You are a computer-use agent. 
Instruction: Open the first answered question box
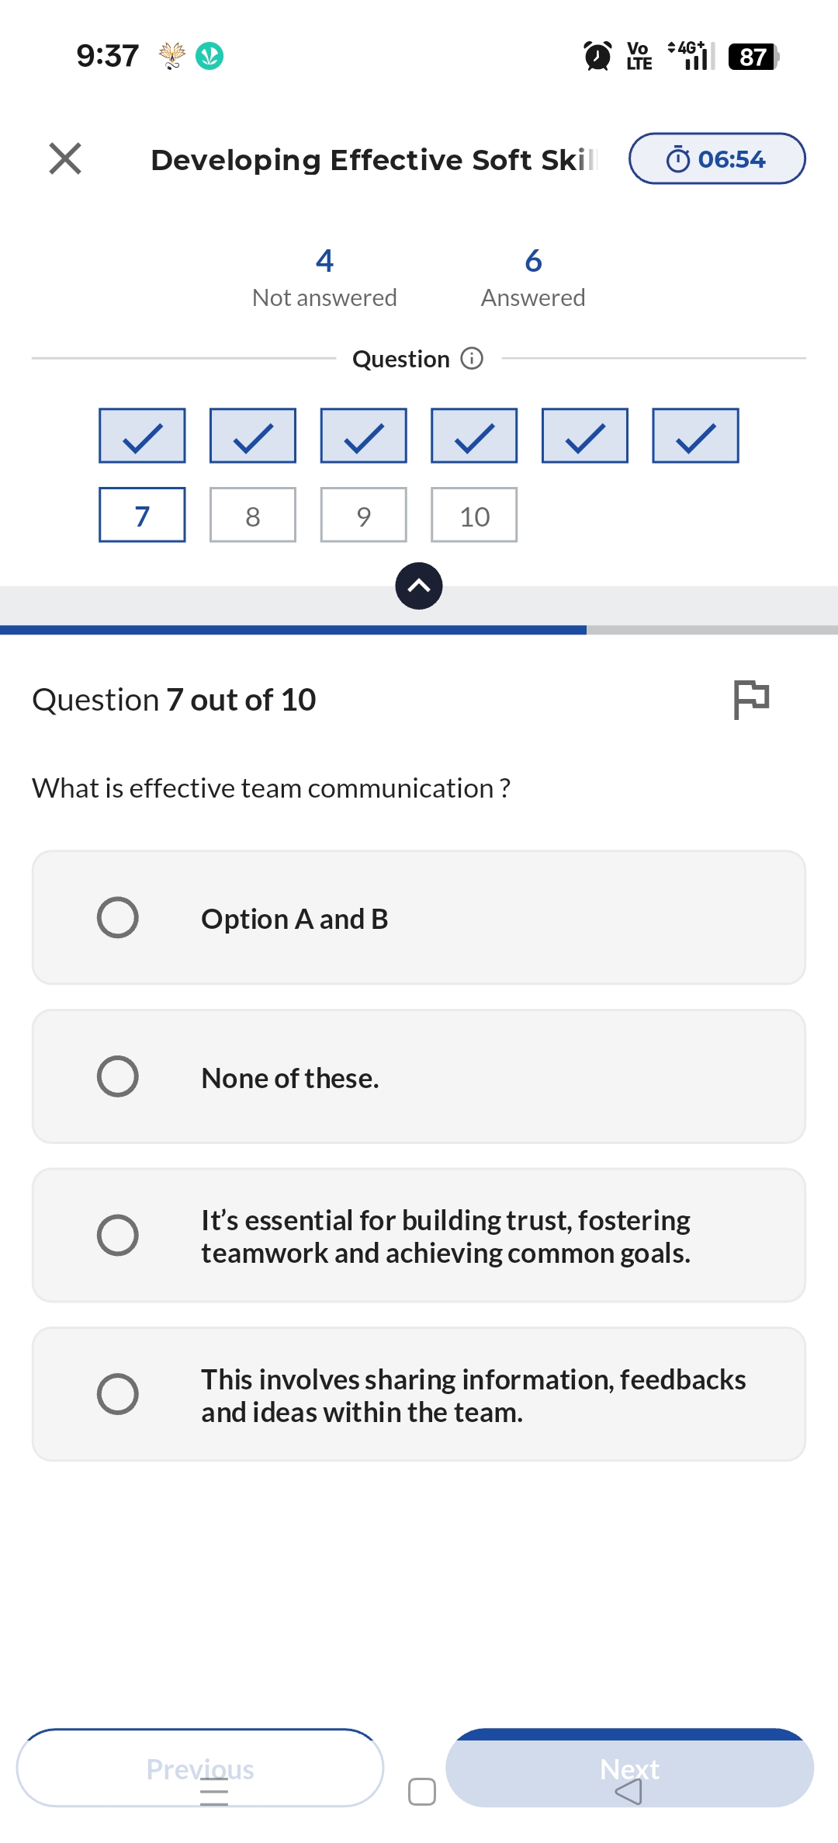[142, 436]
